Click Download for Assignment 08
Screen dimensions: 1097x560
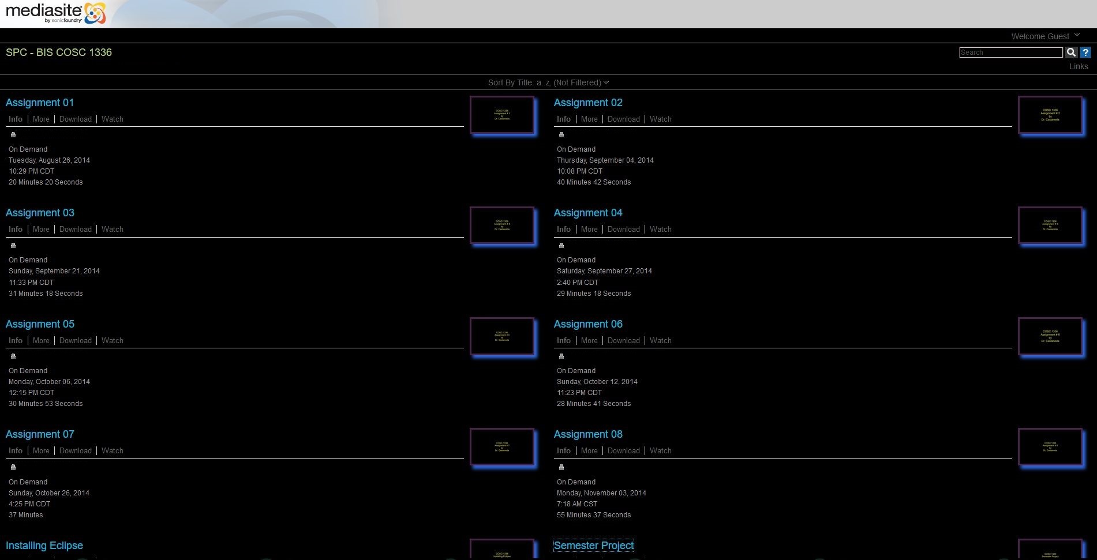click(x=624, y=450)
